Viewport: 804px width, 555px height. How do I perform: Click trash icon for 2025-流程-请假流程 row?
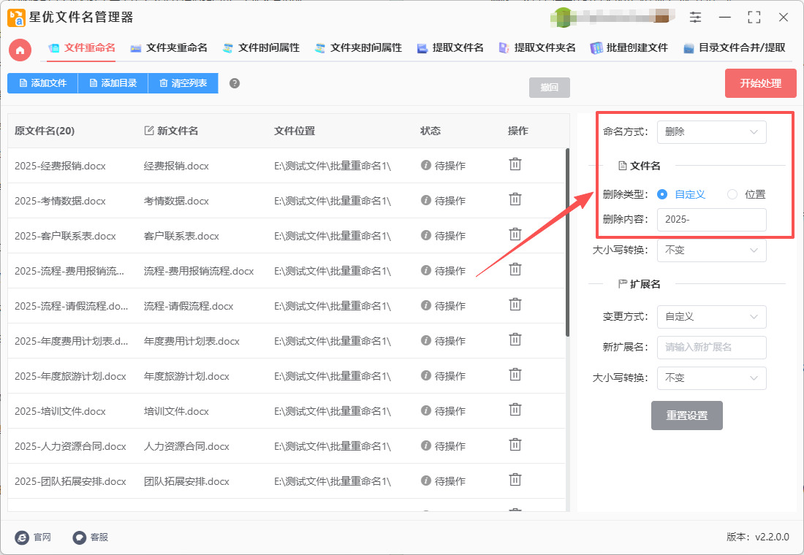pyautogui.click(x=515, y=305)
